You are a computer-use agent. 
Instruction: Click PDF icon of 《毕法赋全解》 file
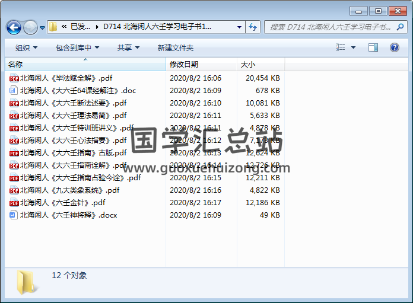14,78
